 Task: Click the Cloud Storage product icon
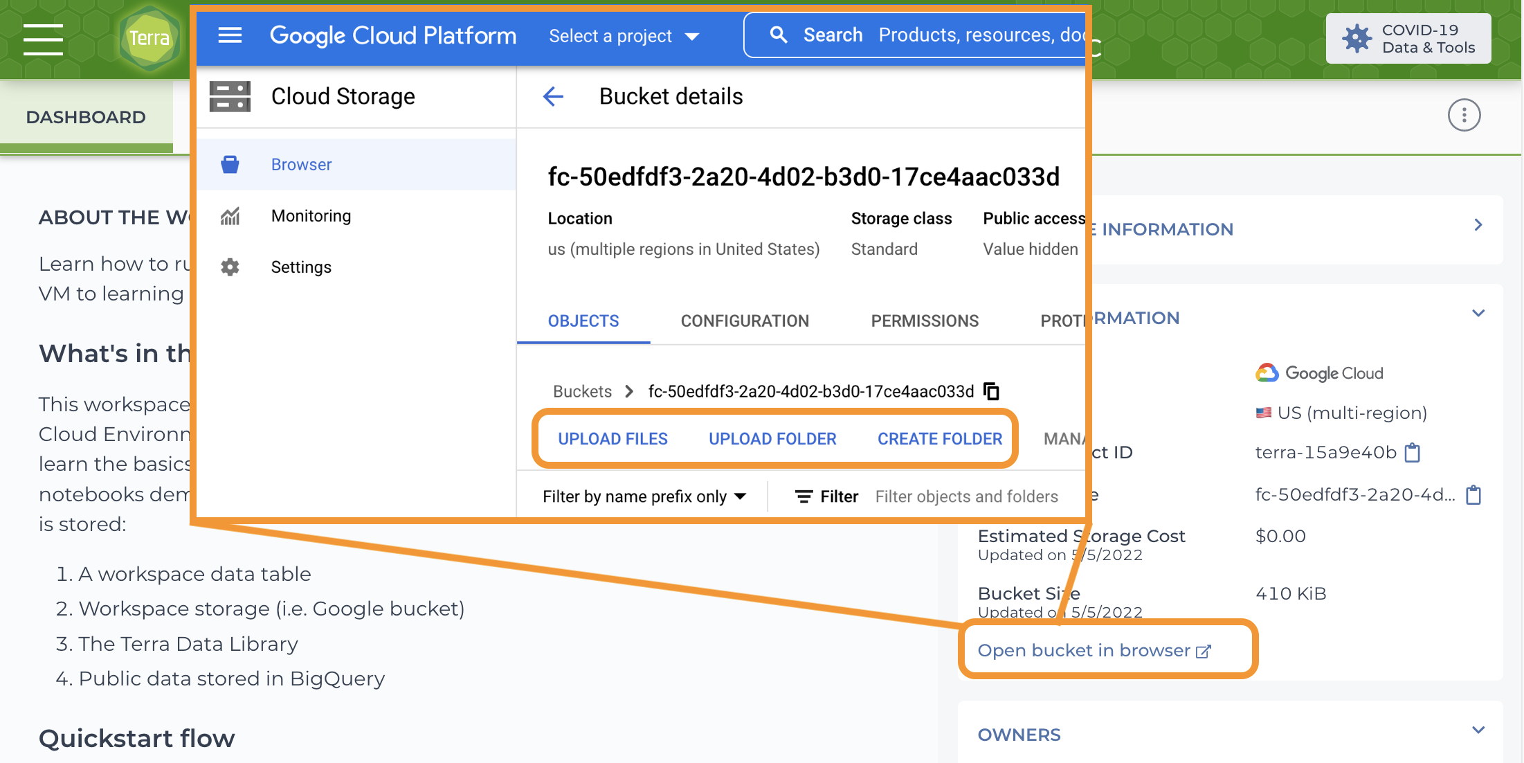[230, 96]
